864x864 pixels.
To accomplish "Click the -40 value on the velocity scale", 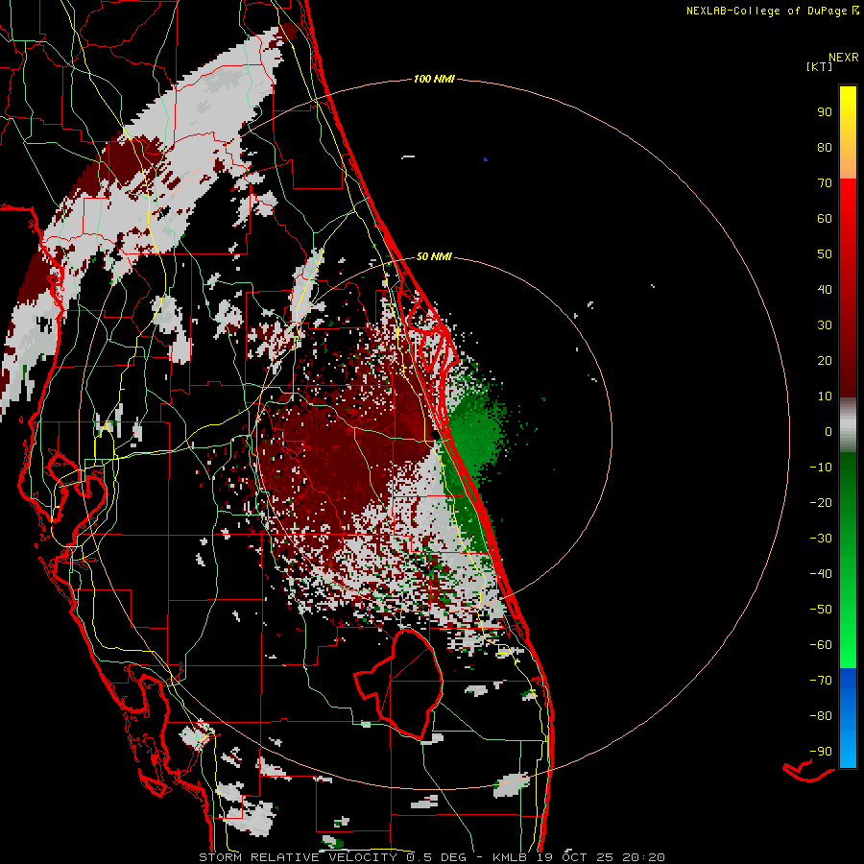I will (821, 574).
